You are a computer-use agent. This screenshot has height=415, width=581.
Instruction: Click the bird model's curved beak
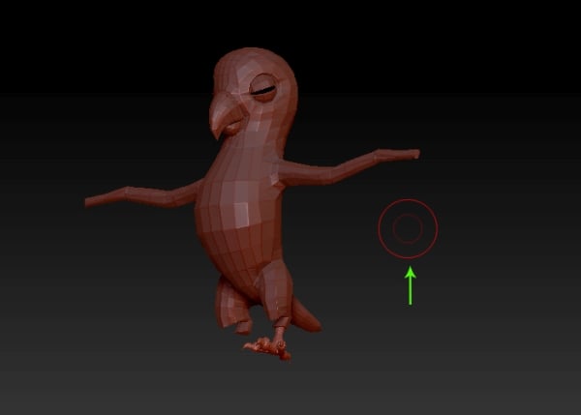click(225, 116)
